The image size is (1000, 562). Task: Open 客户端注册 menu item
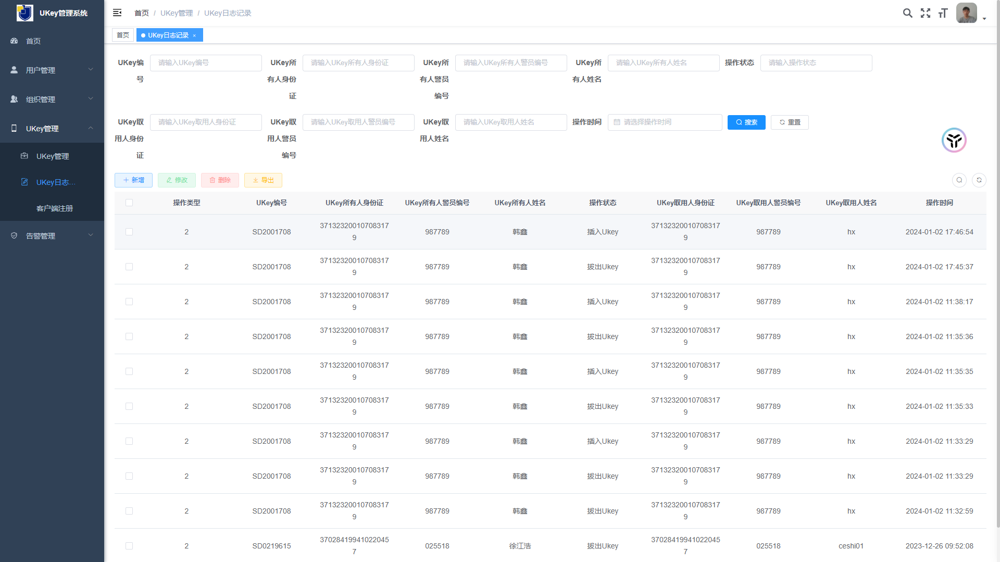point(55,208)
